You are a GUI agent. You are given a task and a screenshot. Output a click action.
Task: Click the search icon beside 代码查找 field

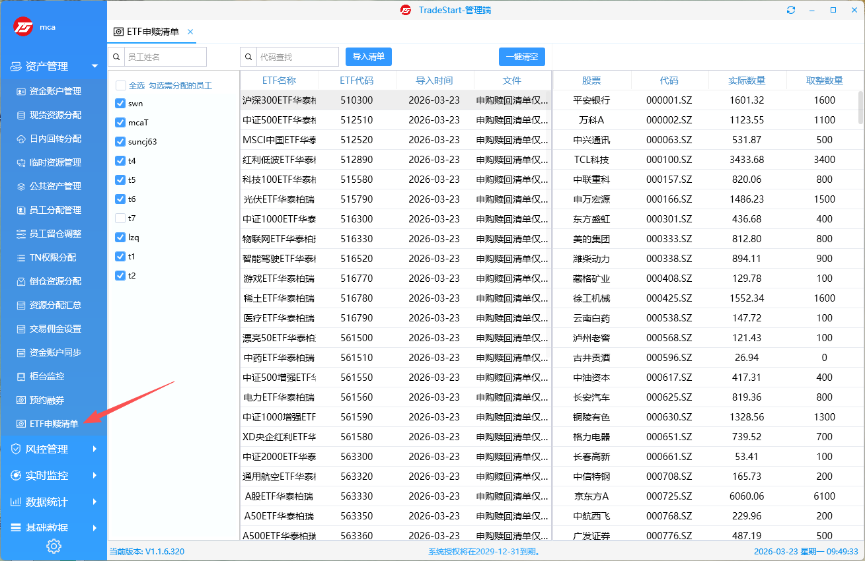click(249, 57)
